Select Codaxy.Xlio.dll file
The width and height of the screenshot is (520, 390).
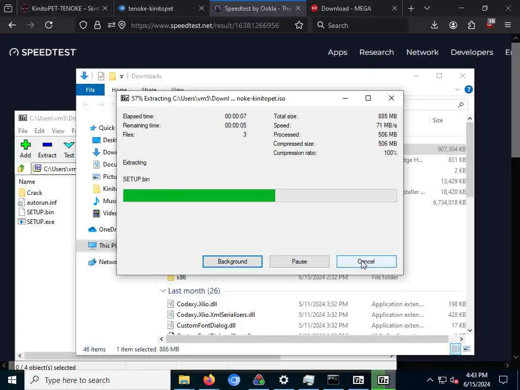pos(197,304)
